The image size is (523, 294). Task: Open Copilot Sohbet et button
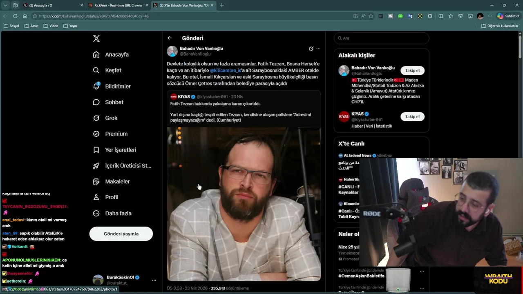[508, 16]
